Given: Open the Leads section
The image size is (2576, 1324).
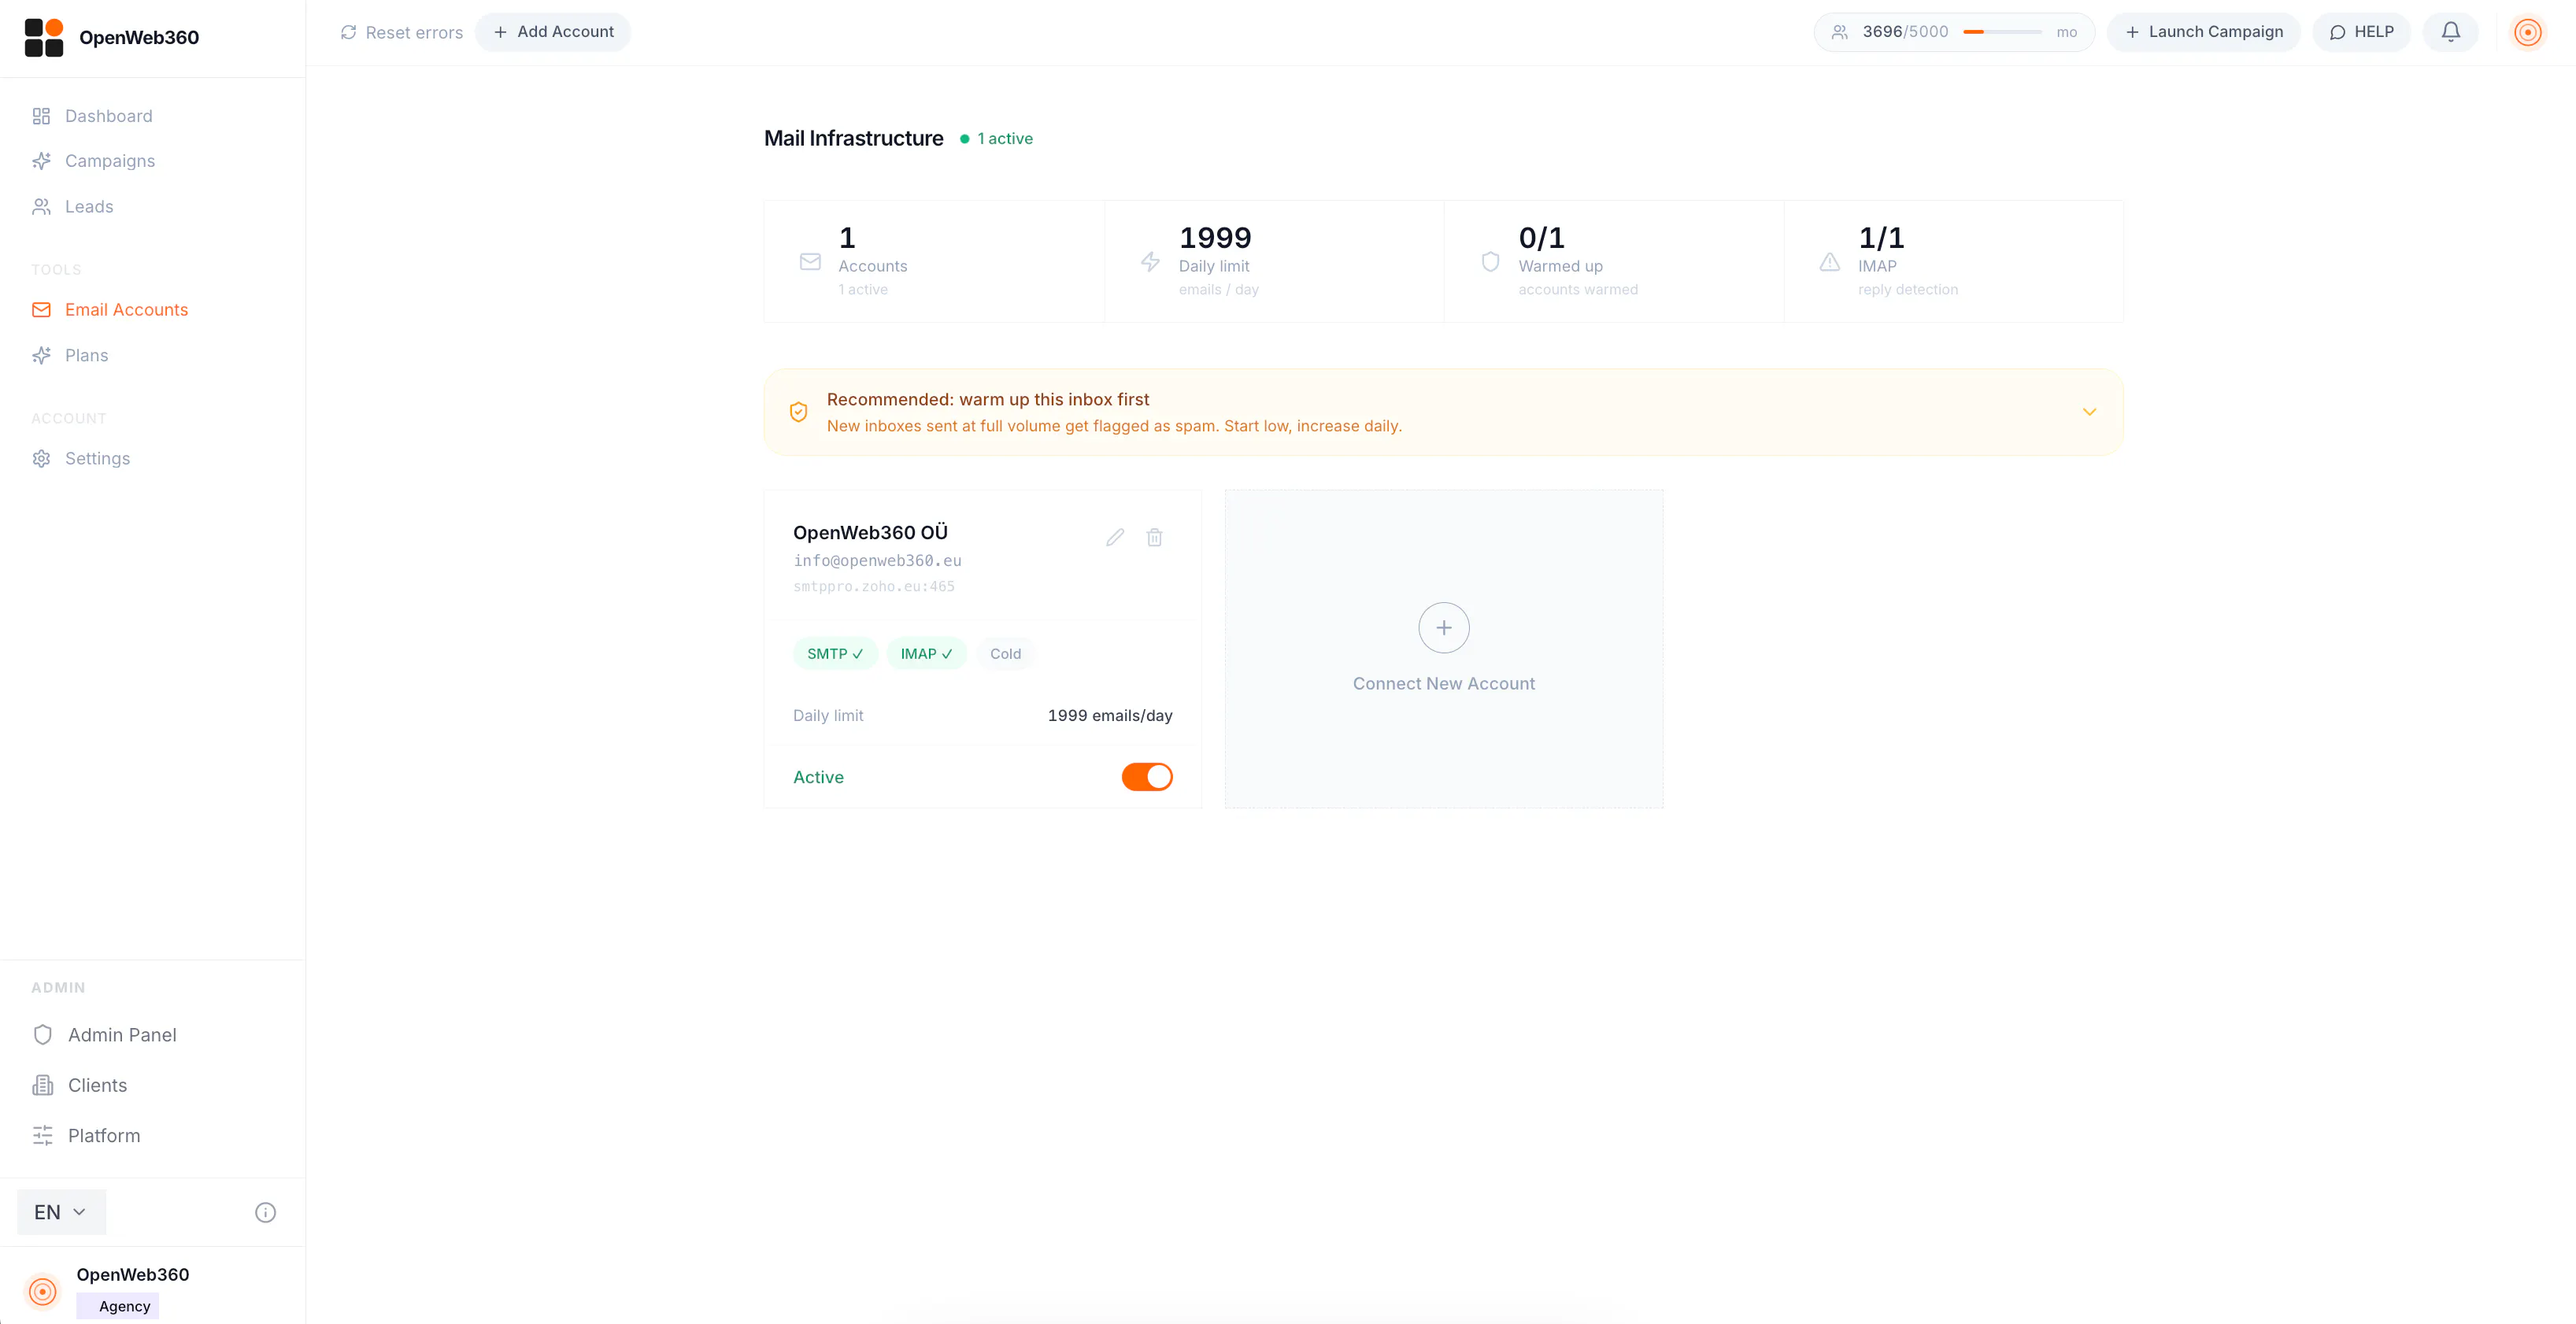Looking at the screenshot, I should (89, 207).
